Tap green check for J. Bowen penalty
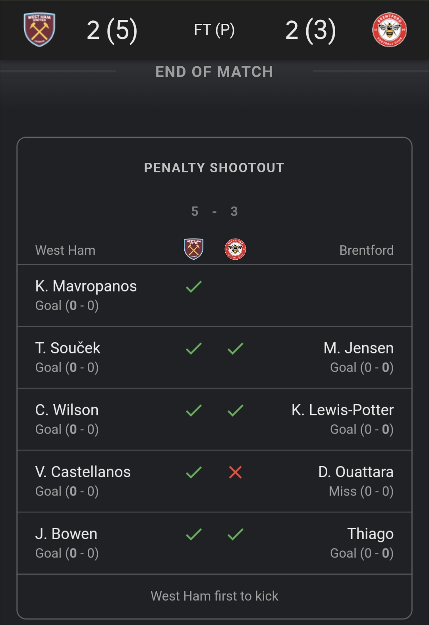Image resolution: width=429 pixels, height=625 pixels. [x=194, y=534]
